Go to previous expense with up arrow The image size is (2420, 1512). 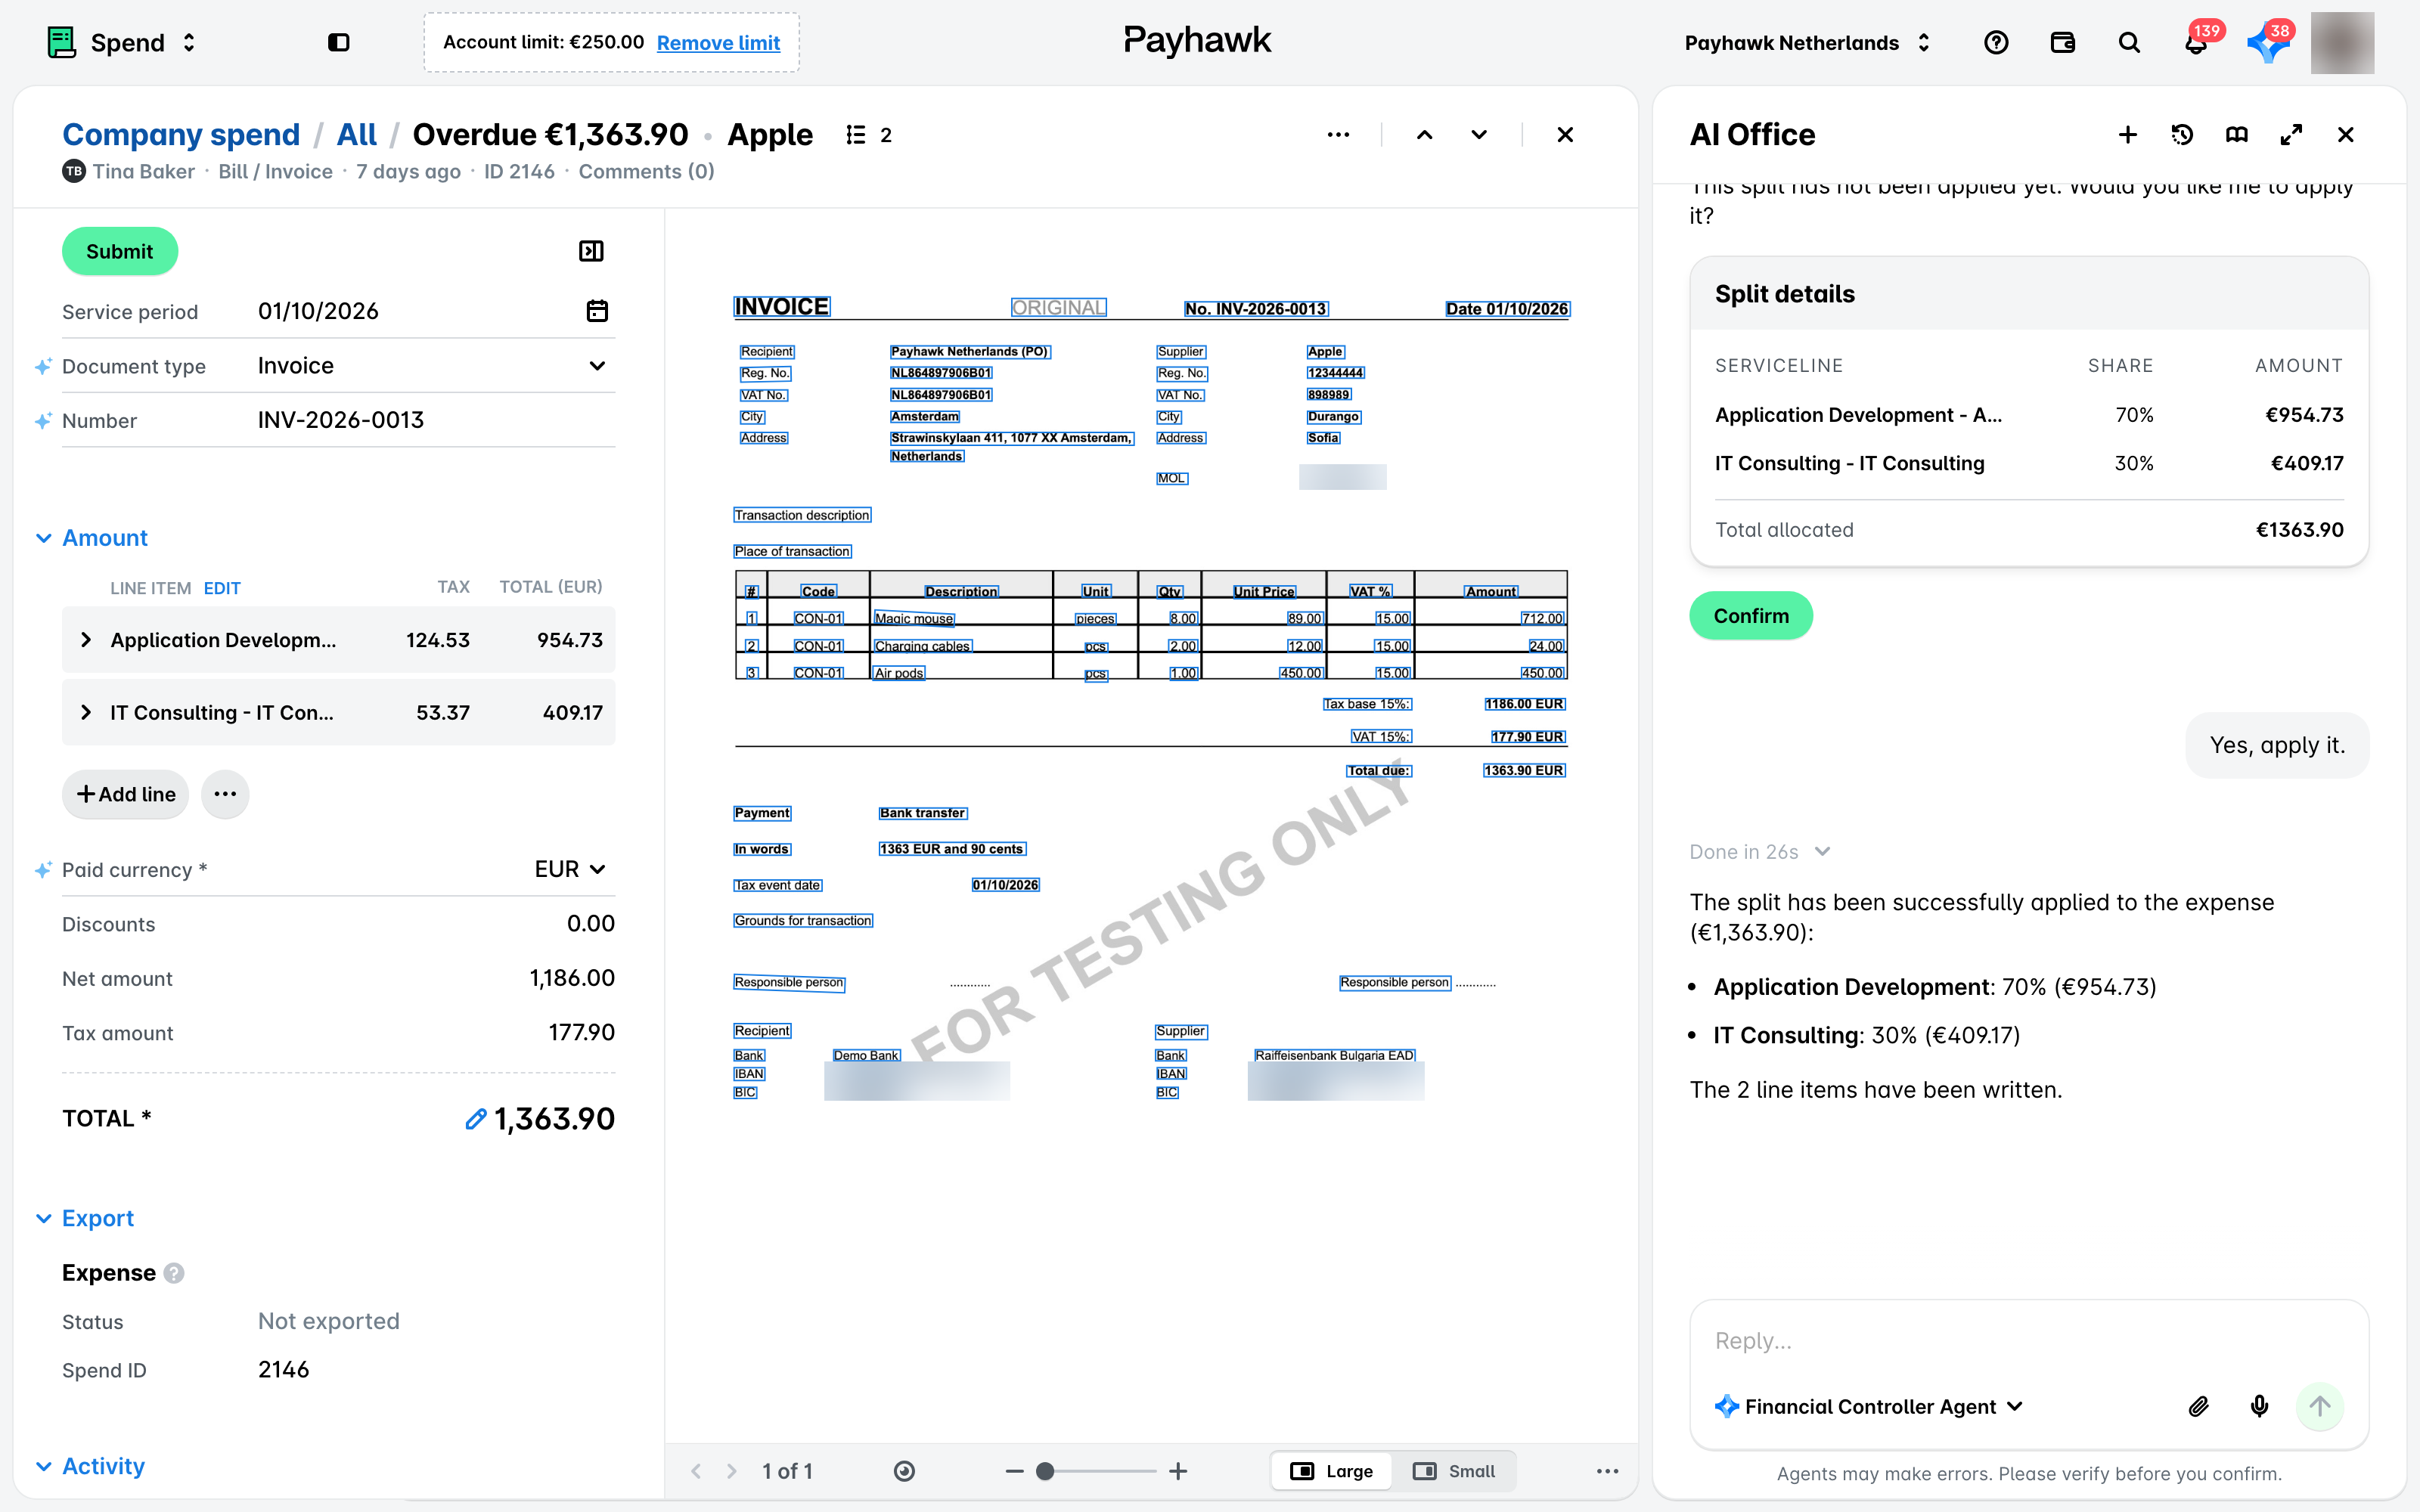1425,135
